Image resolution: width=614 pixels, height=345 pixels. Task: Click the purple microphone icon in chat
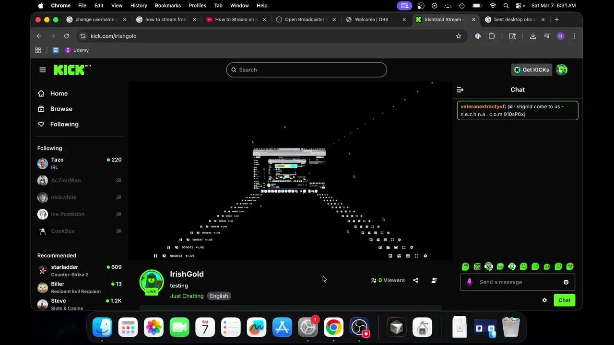click(470, 282)
